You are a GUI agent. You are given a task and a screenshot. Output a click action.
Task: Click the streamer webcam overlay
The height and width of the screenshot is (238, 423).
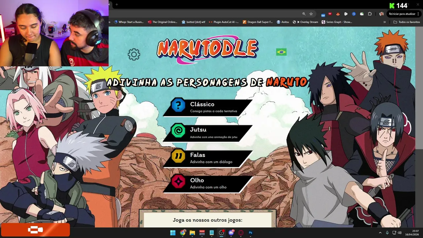pyautogui.click(x=54, y=33)
